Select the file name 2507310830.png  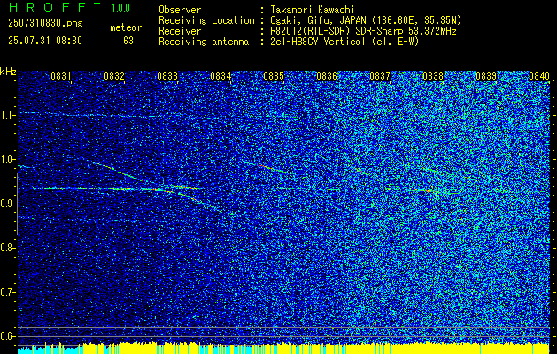tap(45, 24)
